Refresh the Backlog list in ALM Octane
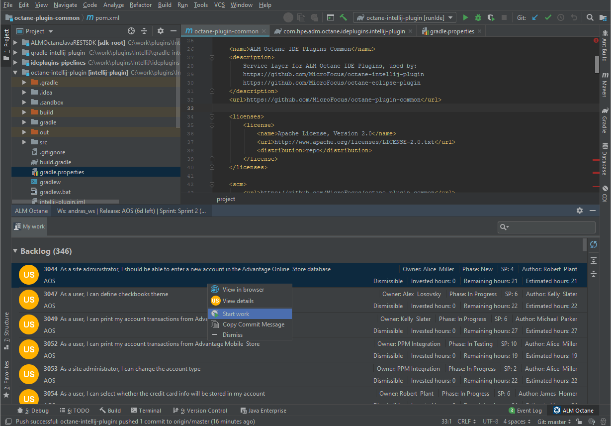This screenshot has width=611, height=426. [x=594, y=244]
